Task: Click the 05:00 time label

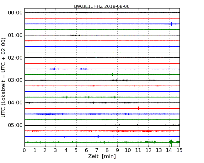Action: click(x=15, y=125)
